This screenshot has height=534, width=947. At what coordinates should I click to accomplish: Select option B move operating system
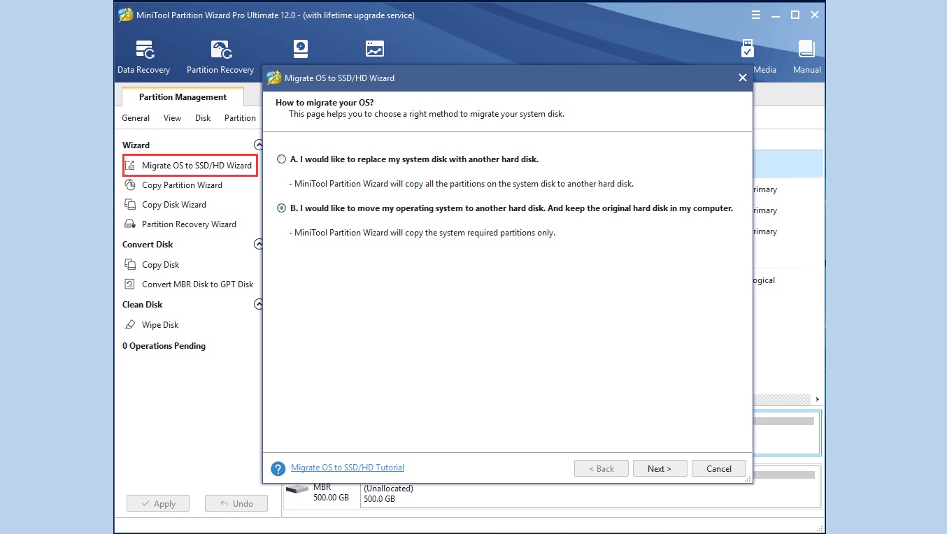[282, 208]
